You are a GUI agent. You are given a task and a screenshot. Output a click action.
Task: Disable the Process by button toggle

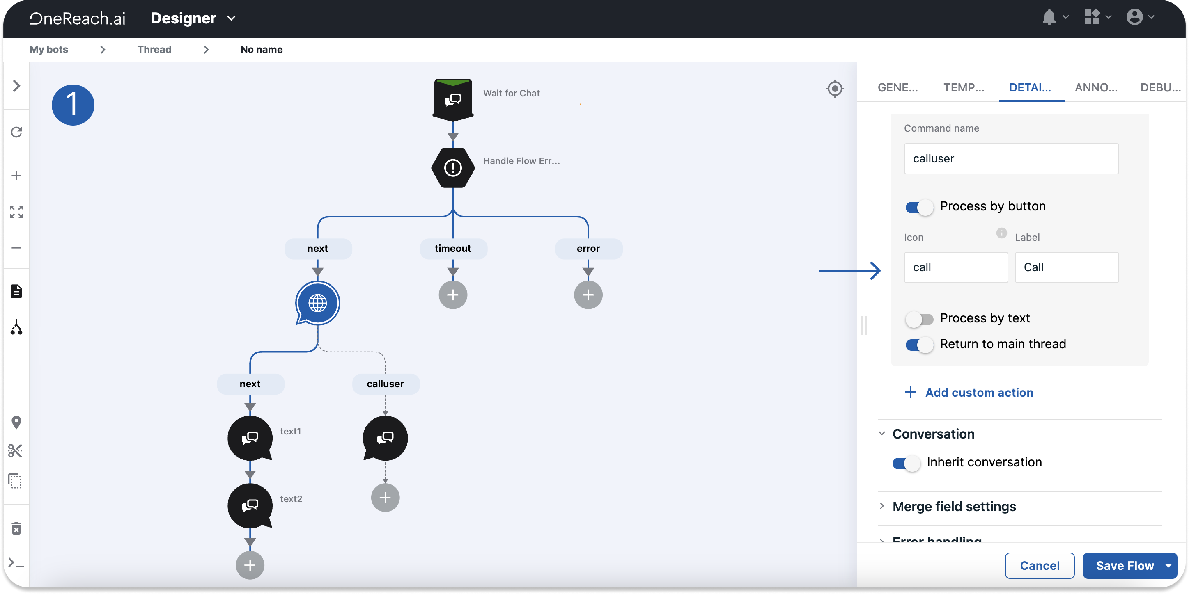click(919, 208)
